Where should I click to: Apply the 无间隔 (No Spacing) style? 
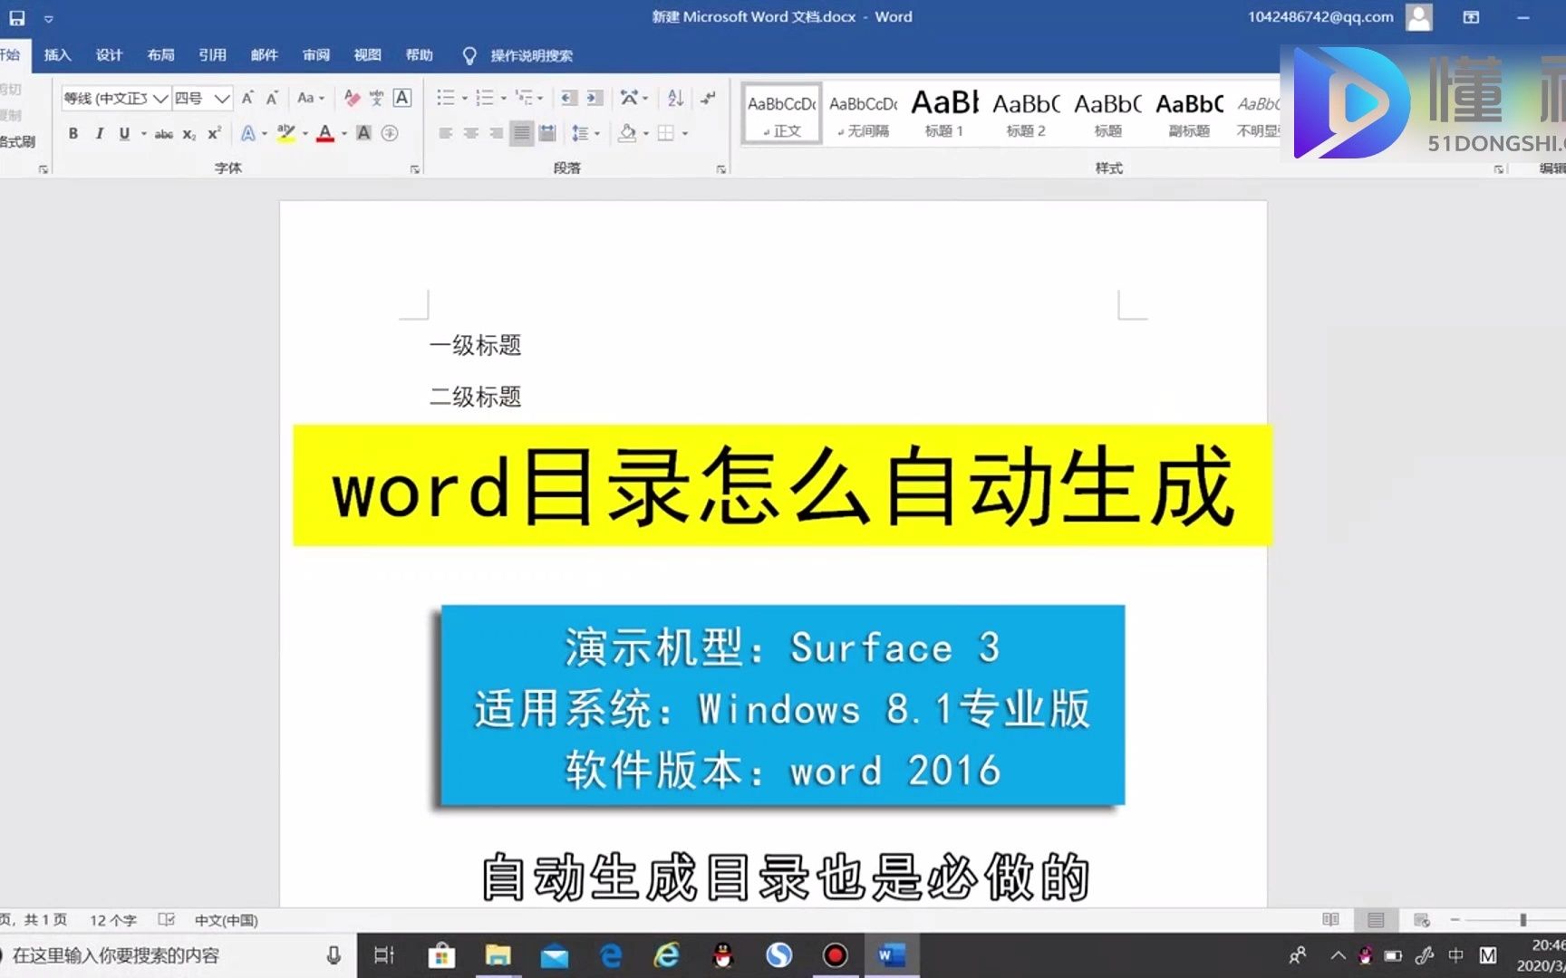click(x=863, y=114)
